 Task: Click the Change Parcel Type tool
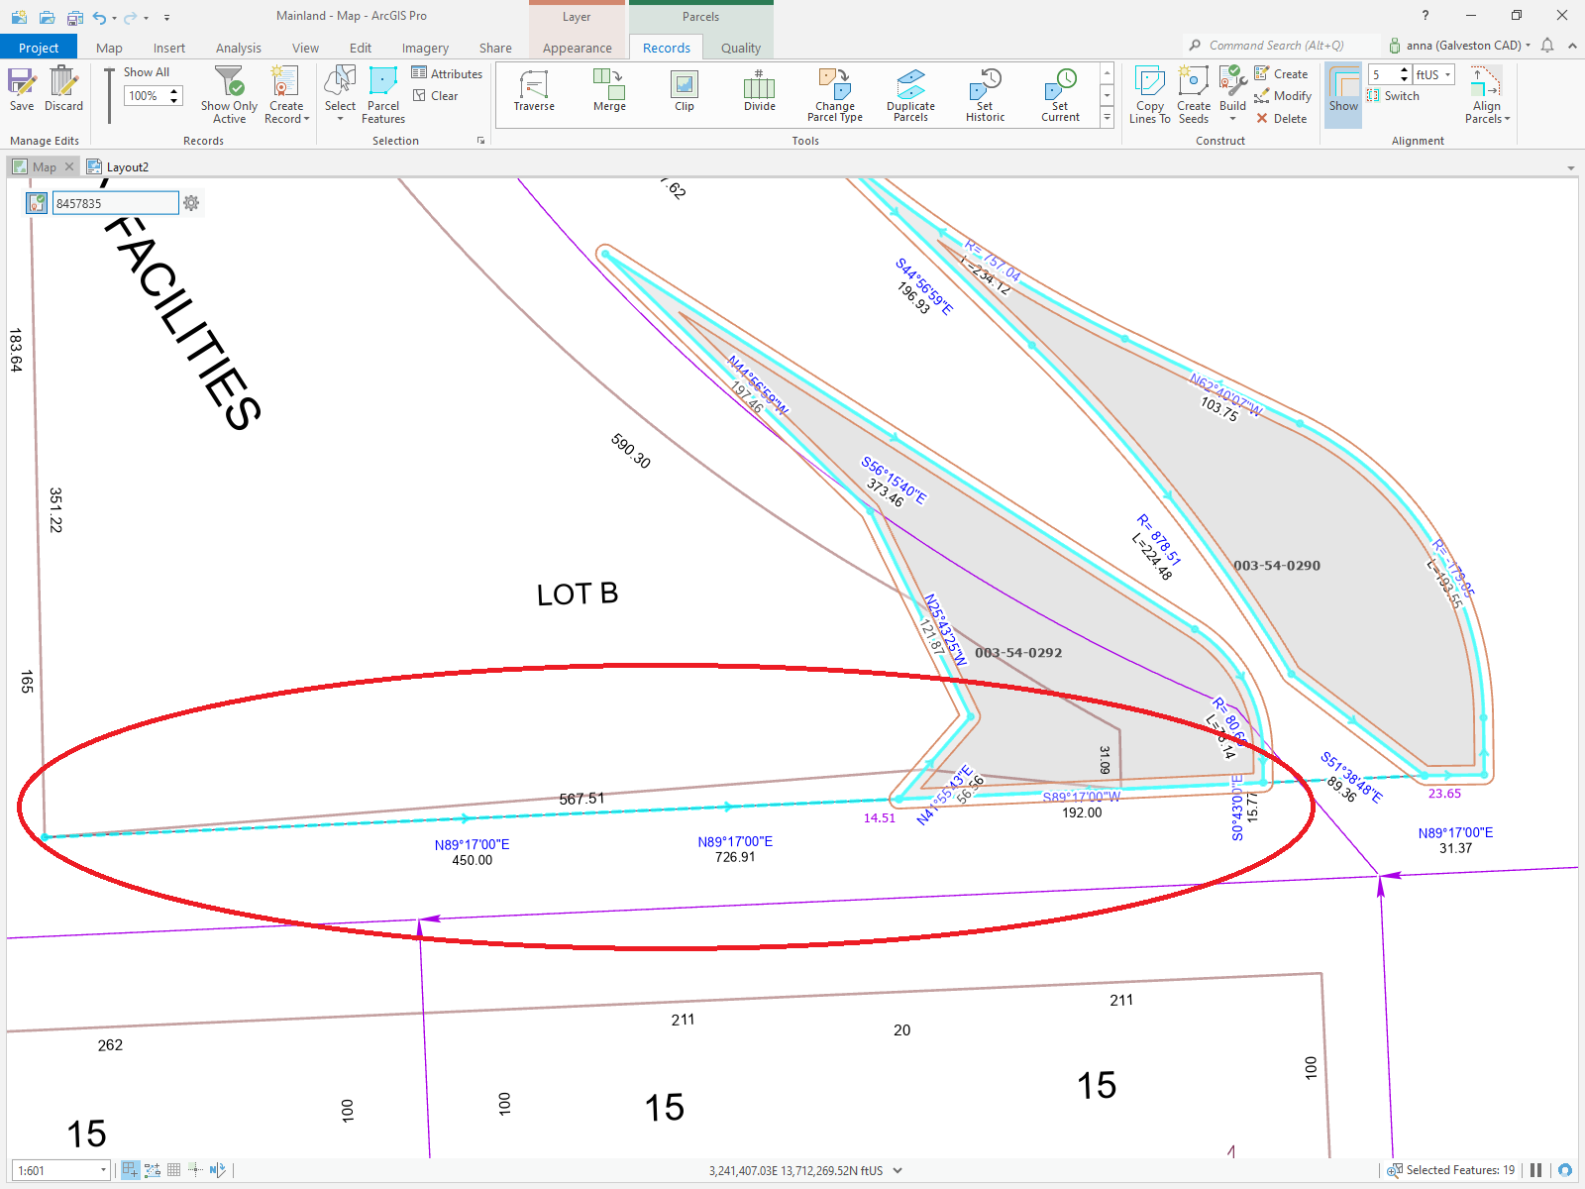click(835, 95)
